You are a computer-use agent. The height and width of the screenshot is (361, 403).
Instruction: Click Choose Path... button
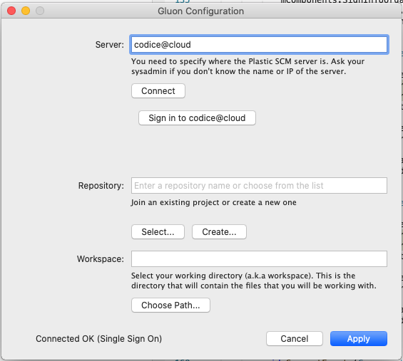[170, 305]
